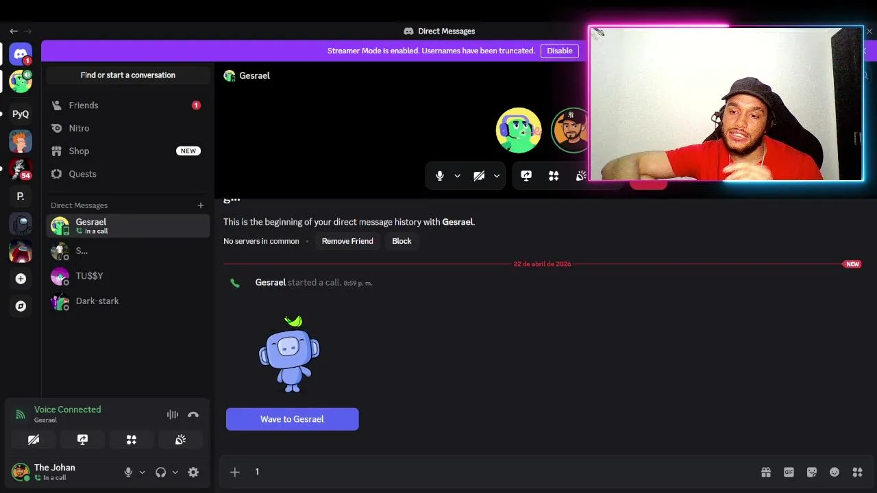877x493 pixels.
Task: Open Nitro page
Action: 128,128
